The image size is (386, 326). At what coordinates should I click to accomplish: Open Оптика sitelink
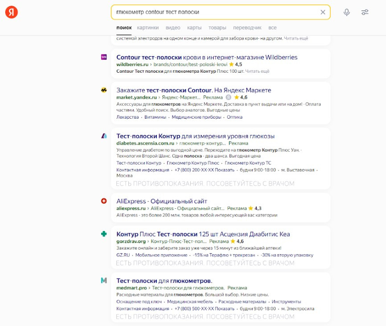click(x=234, y=117)
